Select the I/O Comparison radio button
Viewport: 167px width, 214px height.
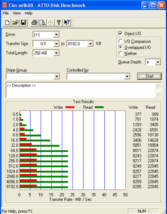click(x=120, y=41)
